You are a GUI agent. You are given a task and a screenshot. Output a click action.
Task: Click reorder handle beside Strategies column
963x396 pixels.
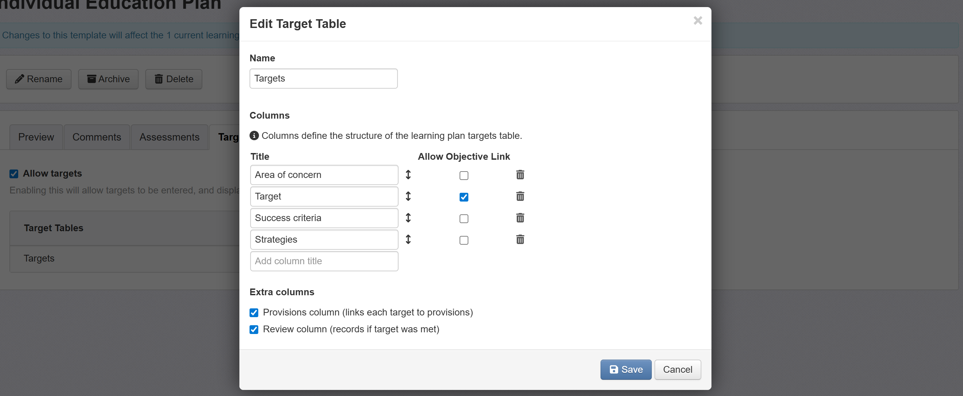408,240
